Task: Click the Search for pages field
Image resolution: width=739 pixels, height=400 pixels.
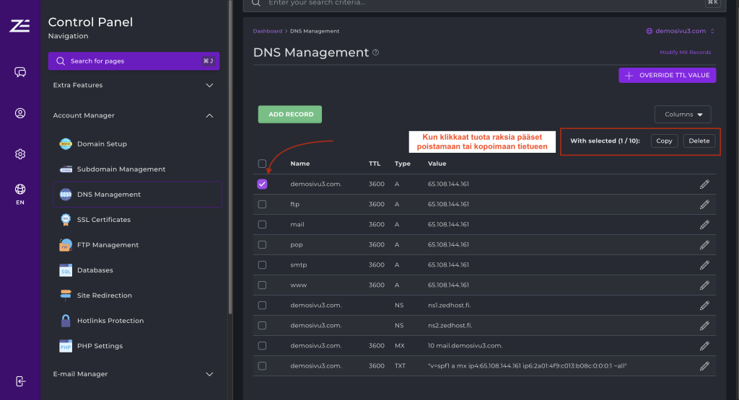Action: pyautogui.click(x=134, y=61)
